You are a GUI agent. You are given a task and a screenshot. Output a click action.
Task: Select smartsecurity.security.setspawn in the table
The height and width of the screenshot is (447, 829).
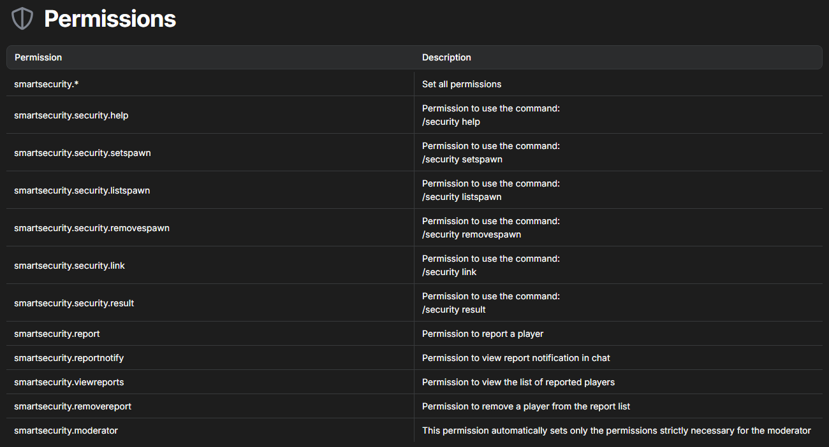point(82,153)
